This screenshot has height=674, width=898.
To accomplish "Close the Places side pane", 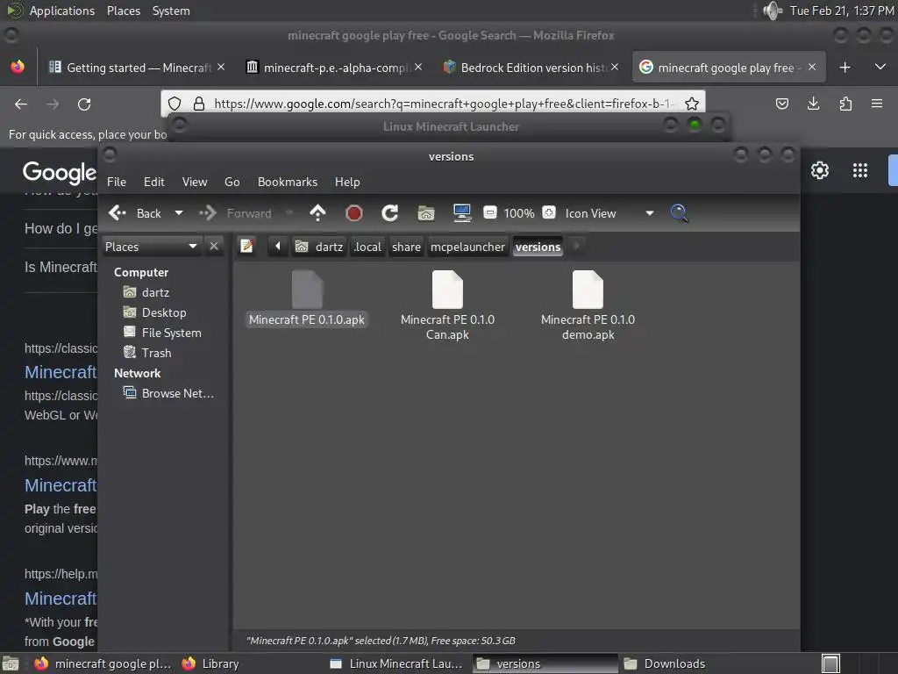I will coord(214,247).
